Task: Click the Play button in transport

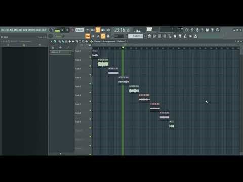Action: tap(62, 30)
